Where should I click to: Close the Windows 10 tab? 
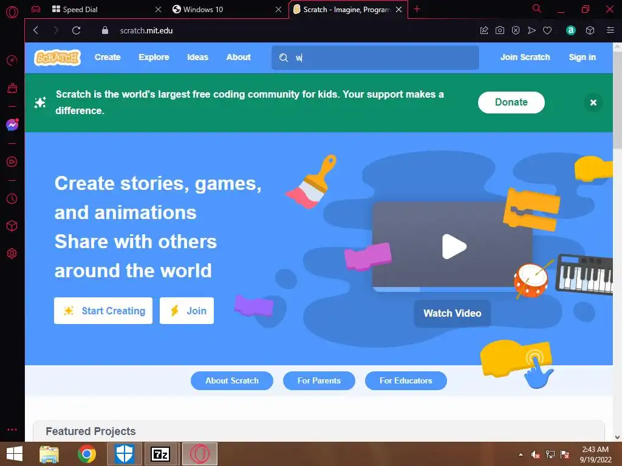point(278,9)
